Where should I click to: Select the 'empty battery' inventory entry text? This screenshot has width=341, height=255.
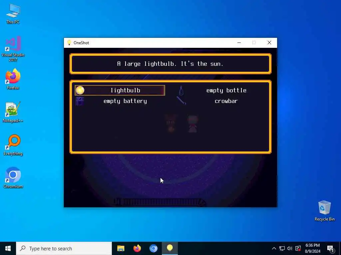click(125, 101)
